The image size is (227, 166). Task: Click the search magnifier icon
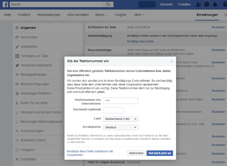click(108, 4)
